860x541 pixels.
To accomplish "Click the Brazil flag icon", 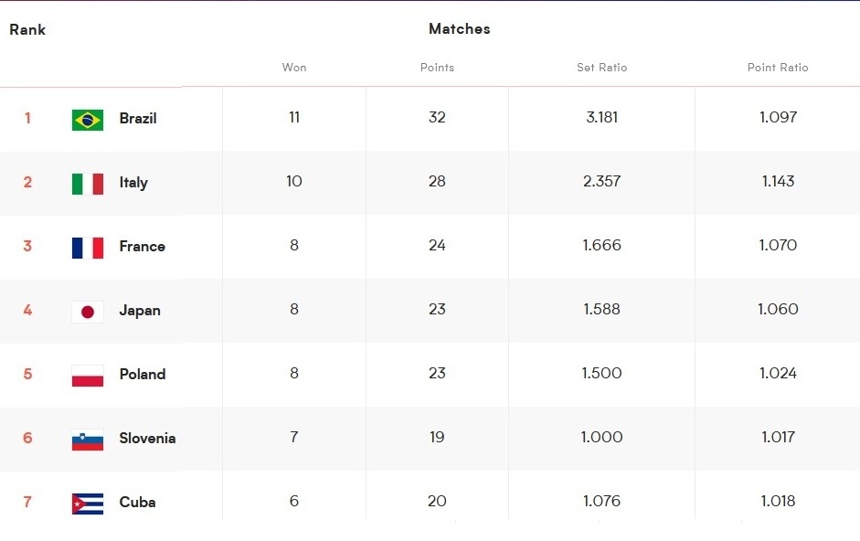I will (x=88, y=120).
